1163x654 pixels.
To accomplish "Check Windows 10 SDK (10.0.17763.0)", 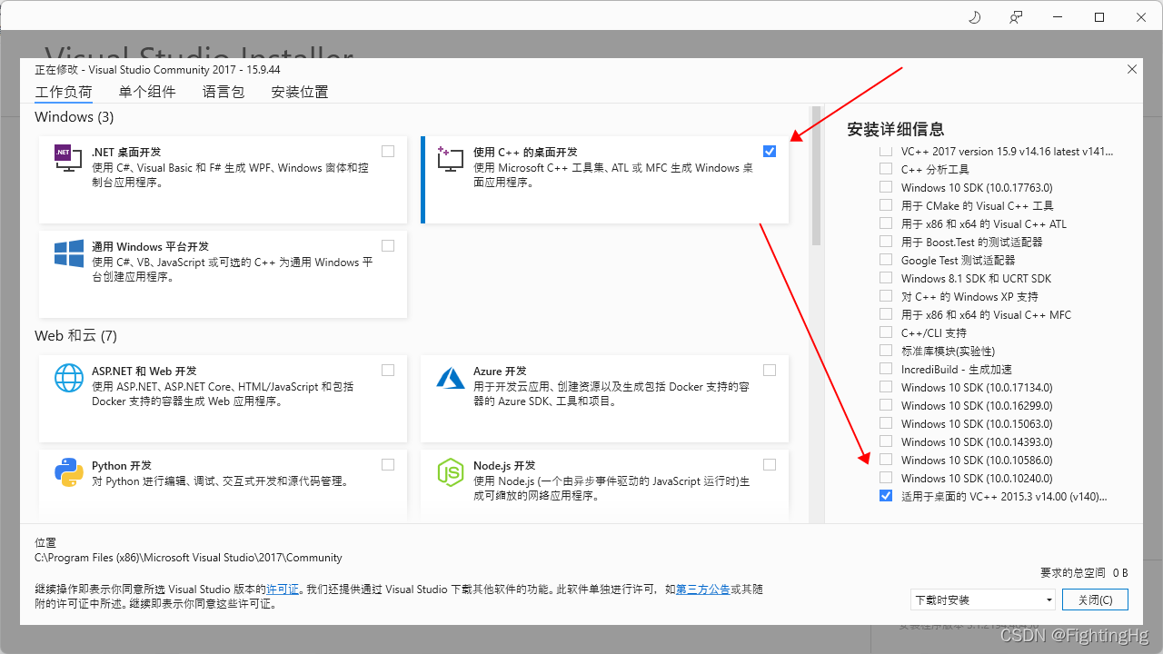I will pos(886,187).
